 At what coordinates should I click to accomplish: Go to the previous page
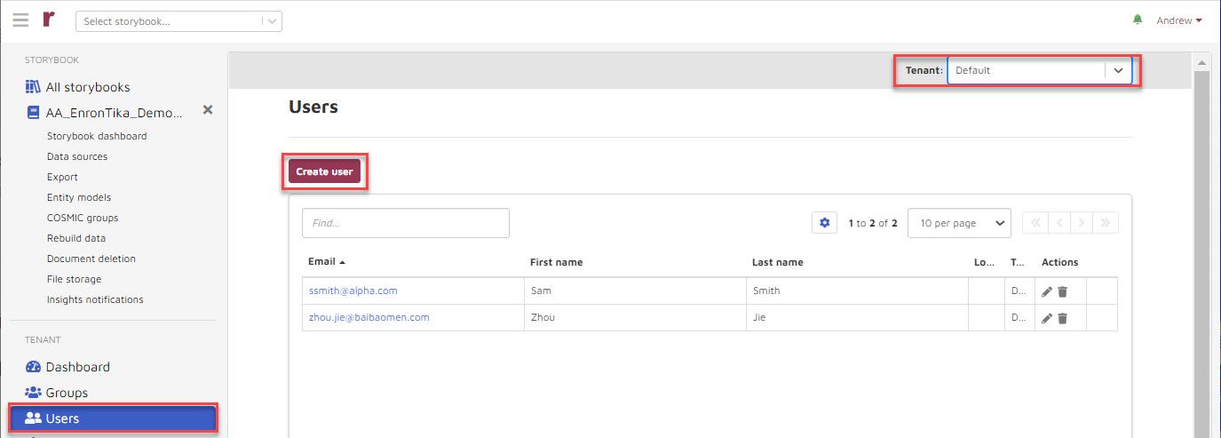point(1059,223)
